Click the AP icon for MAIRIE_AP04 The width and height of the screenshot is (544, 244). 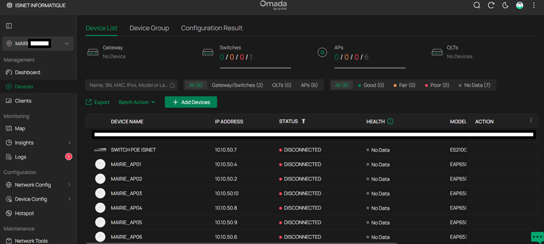(100, 208)
